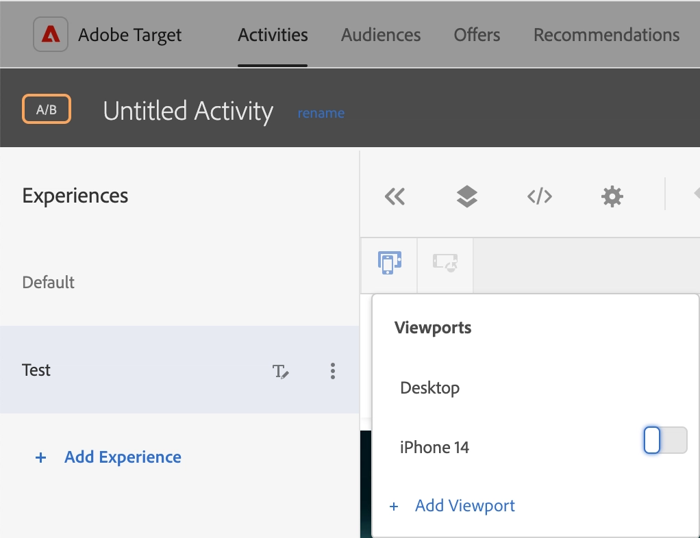Select the device viewports icon
This screenshot has width=700, height=538.
389,262
